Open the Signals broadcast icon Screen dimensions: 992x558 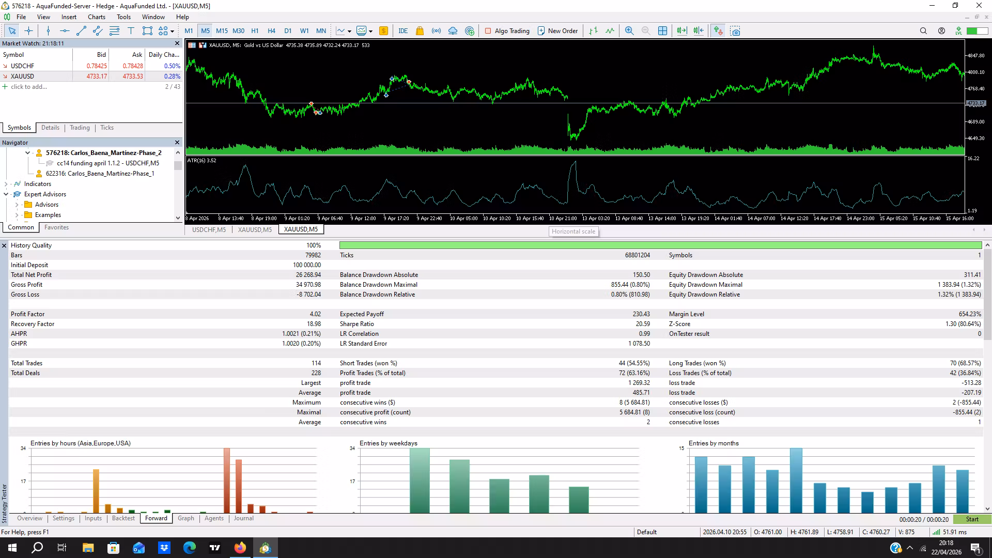coord(437,31)
